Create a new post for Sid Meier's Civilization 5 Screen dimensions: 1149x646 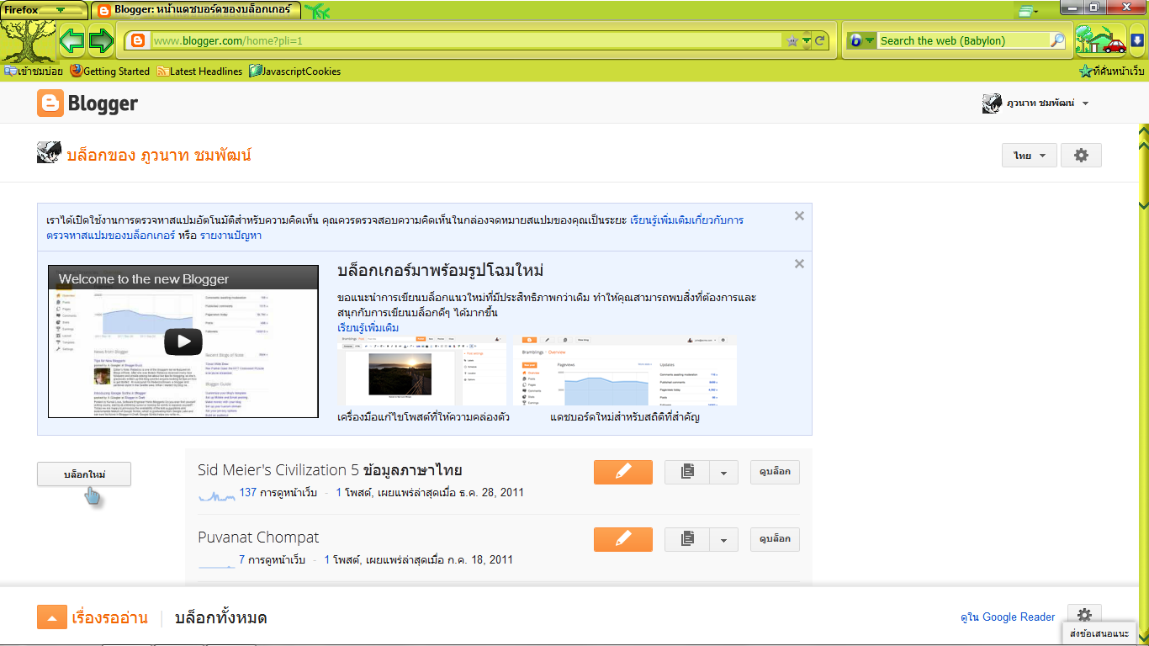pyautogui.click(x=622, y=472)
